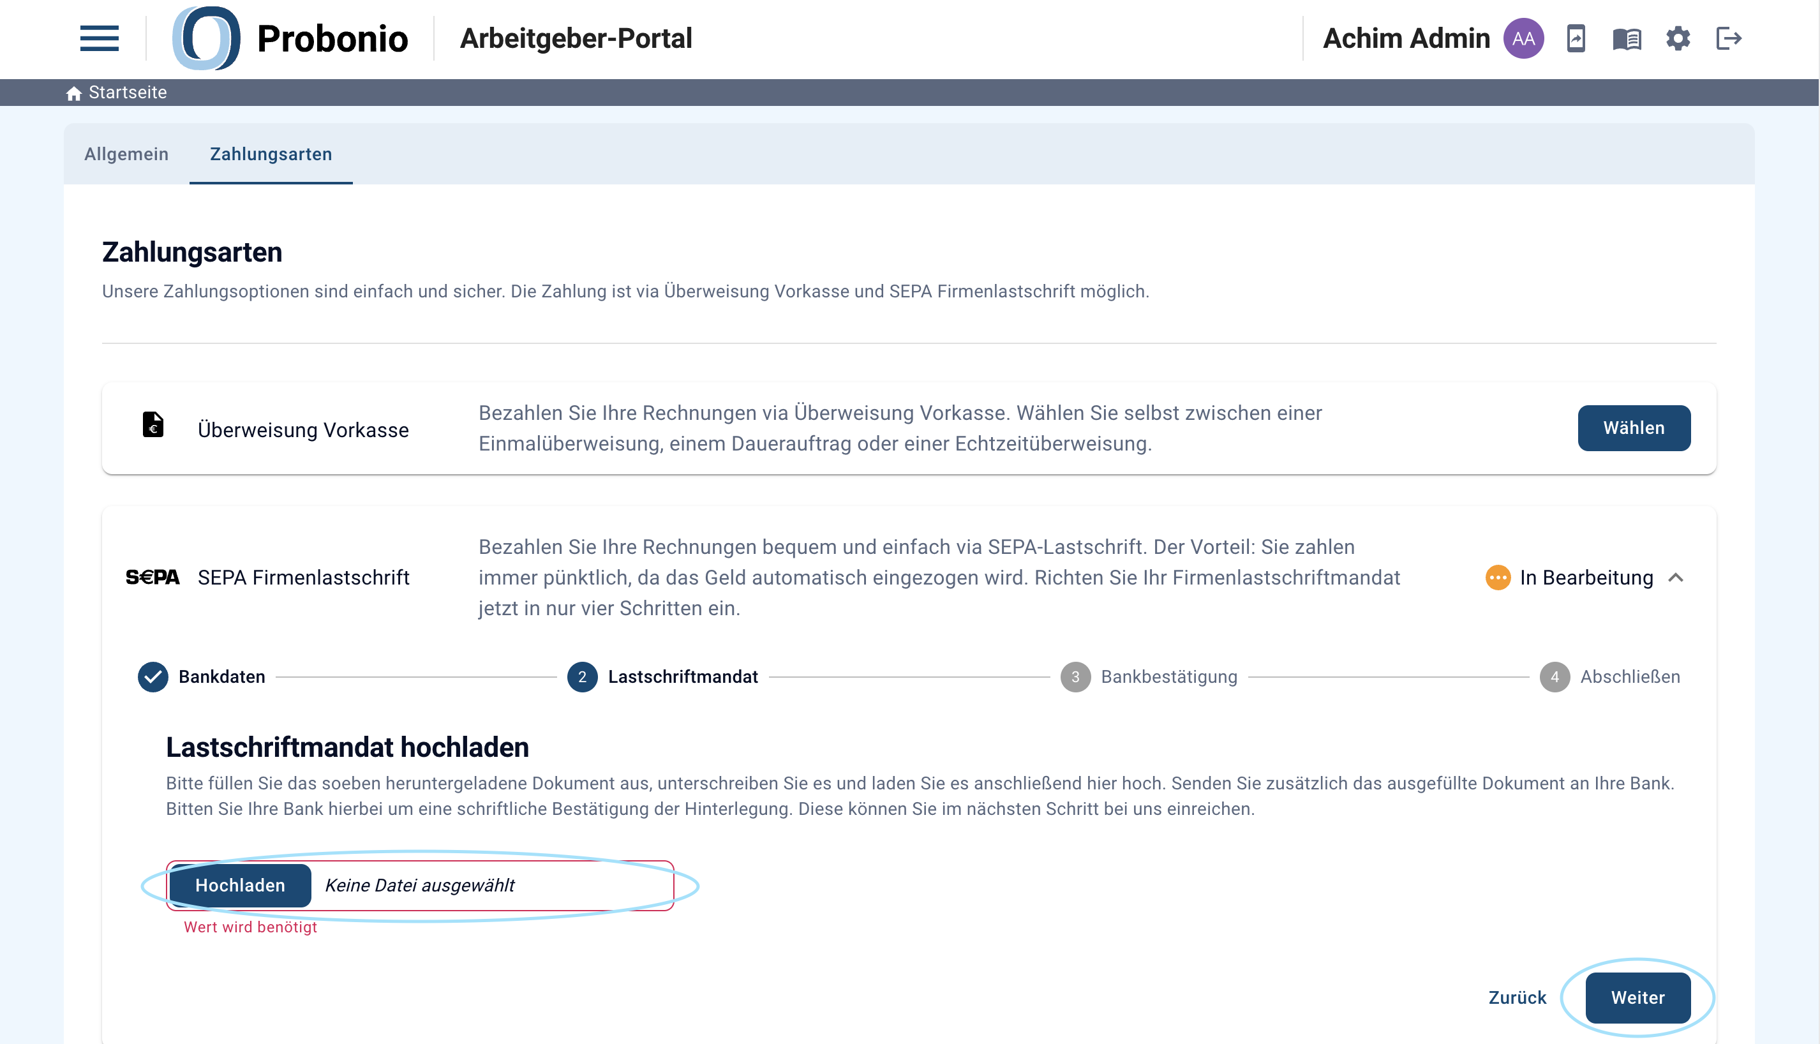Image resolution: width=1820 pixels, height=1044 pixels.
Task: Click the 'Überweisung Vorkasse' title
Action: pyautogui.click(x=303, y=430)
